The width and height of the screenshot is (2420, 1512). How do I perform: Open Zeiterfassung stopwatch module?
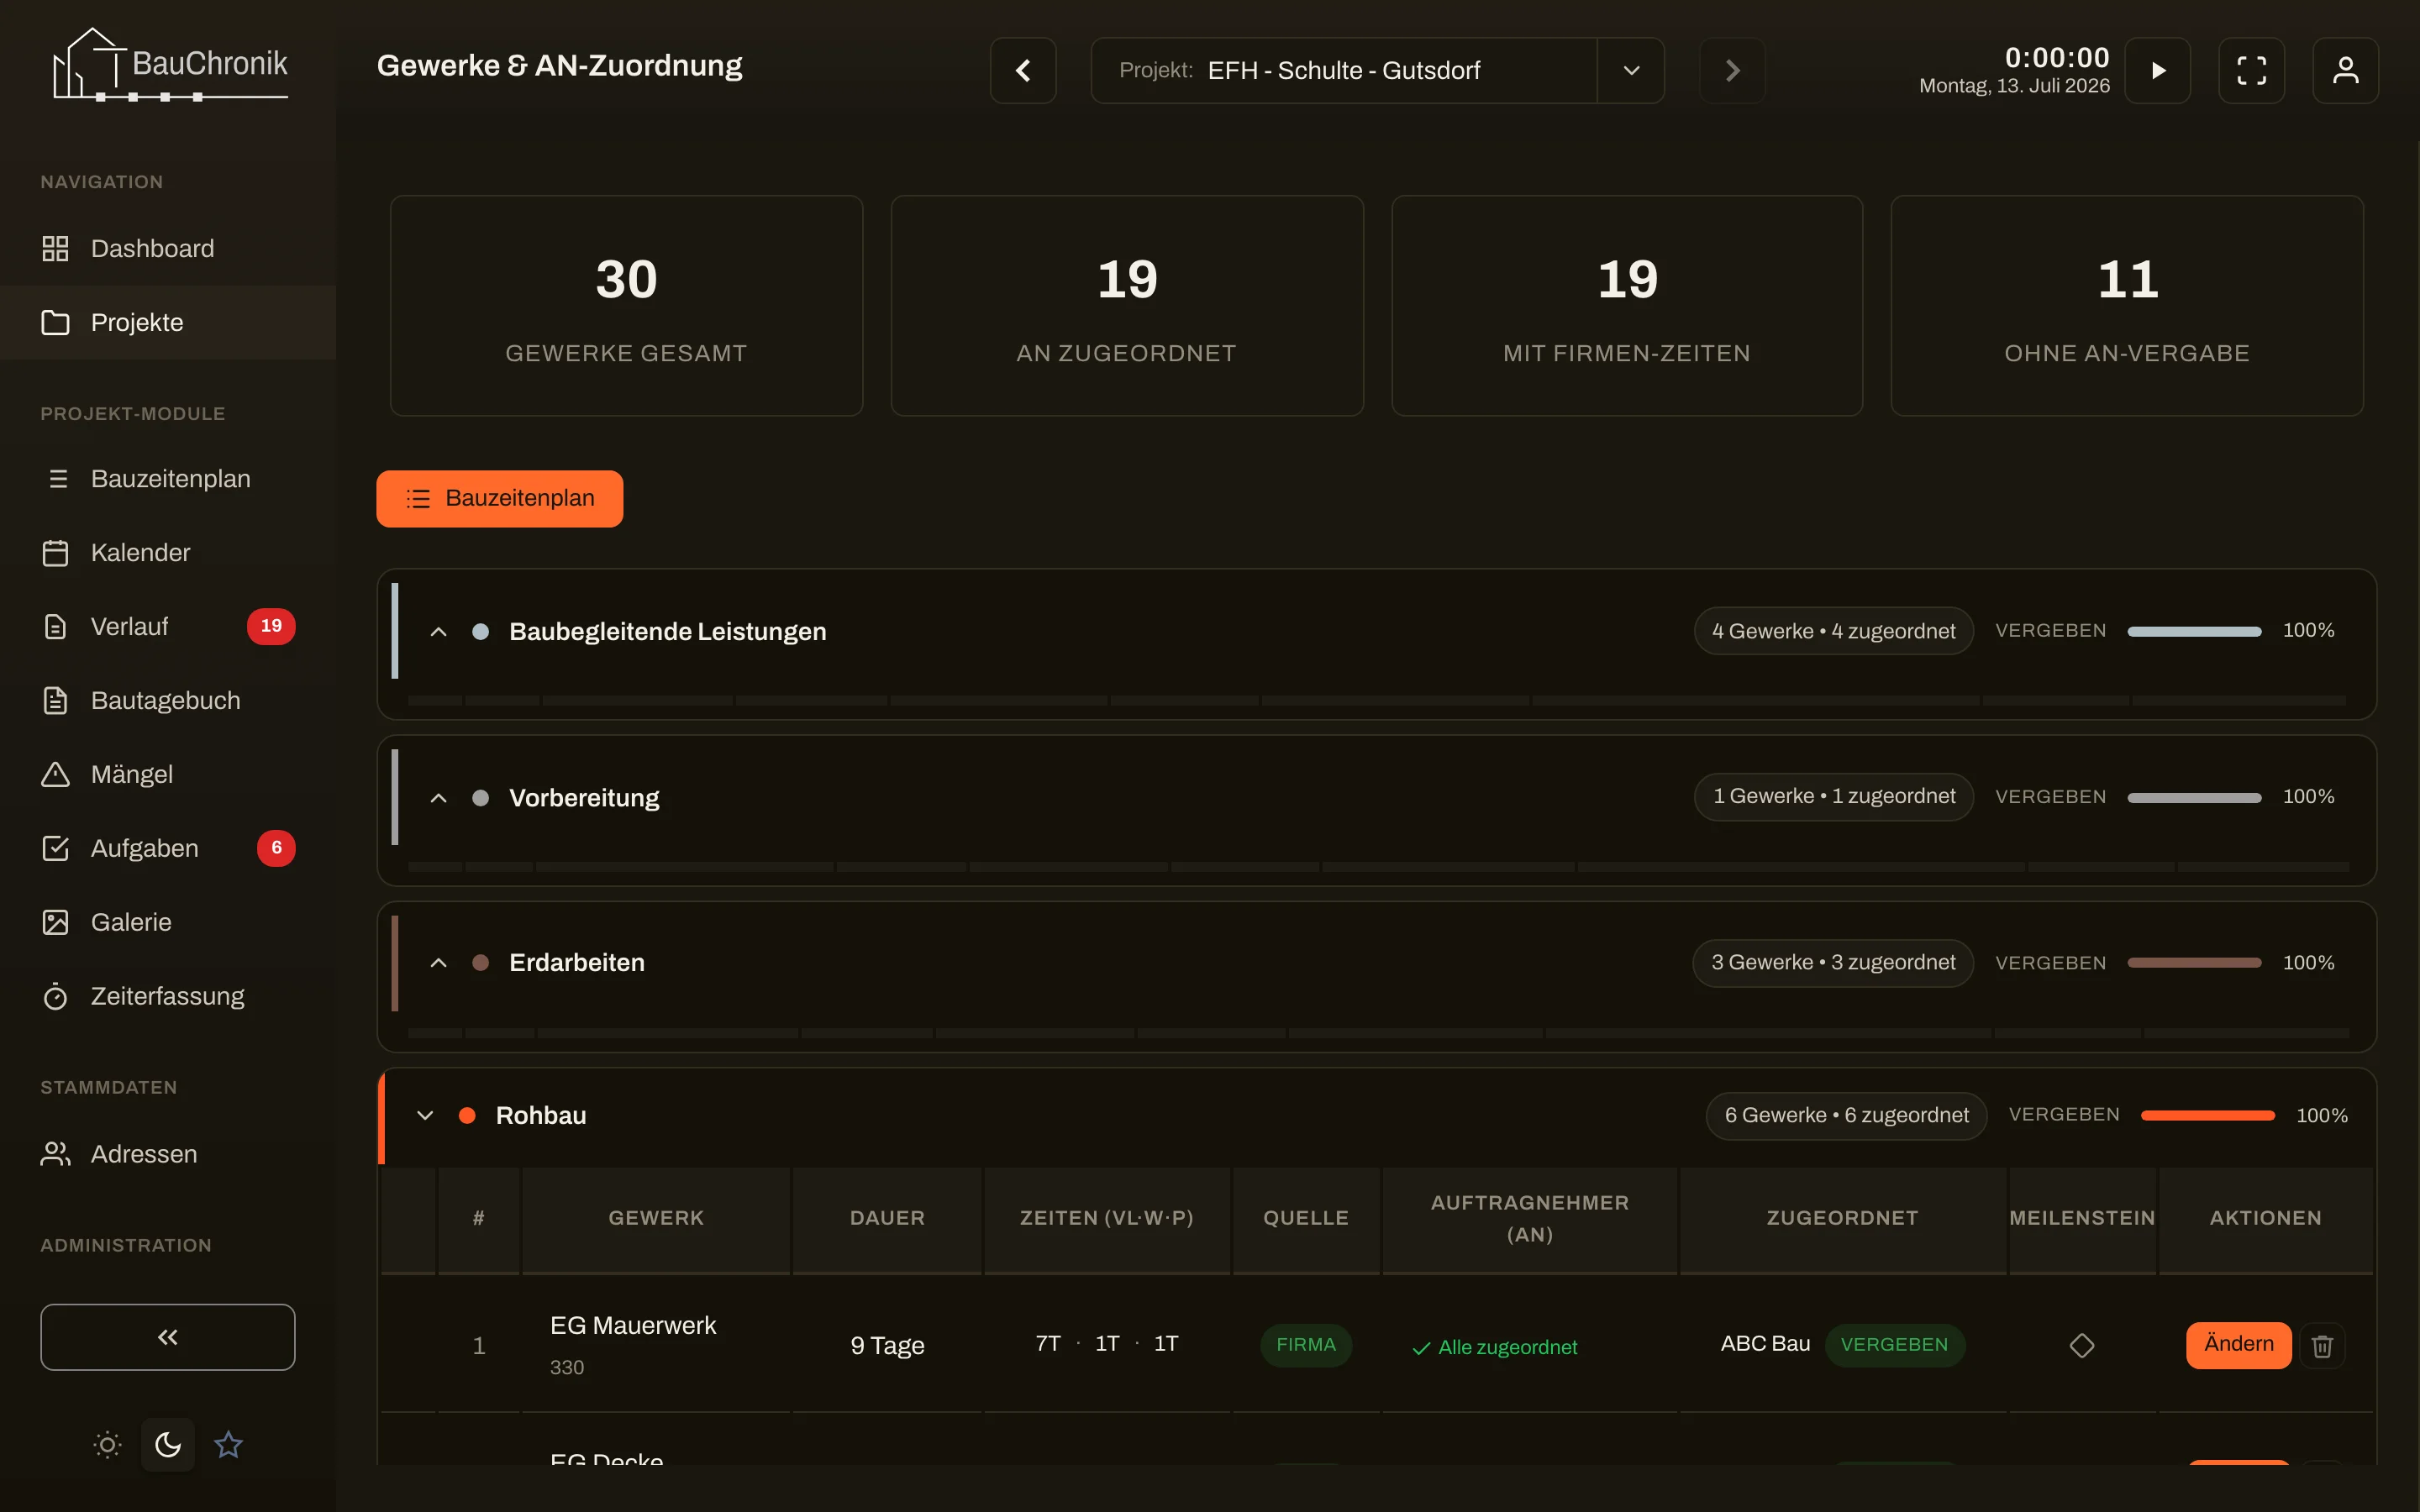click(x=168, y=996)
